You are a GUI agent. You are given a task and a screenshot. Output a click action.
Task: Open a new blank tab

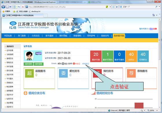(x=45, y=16)
